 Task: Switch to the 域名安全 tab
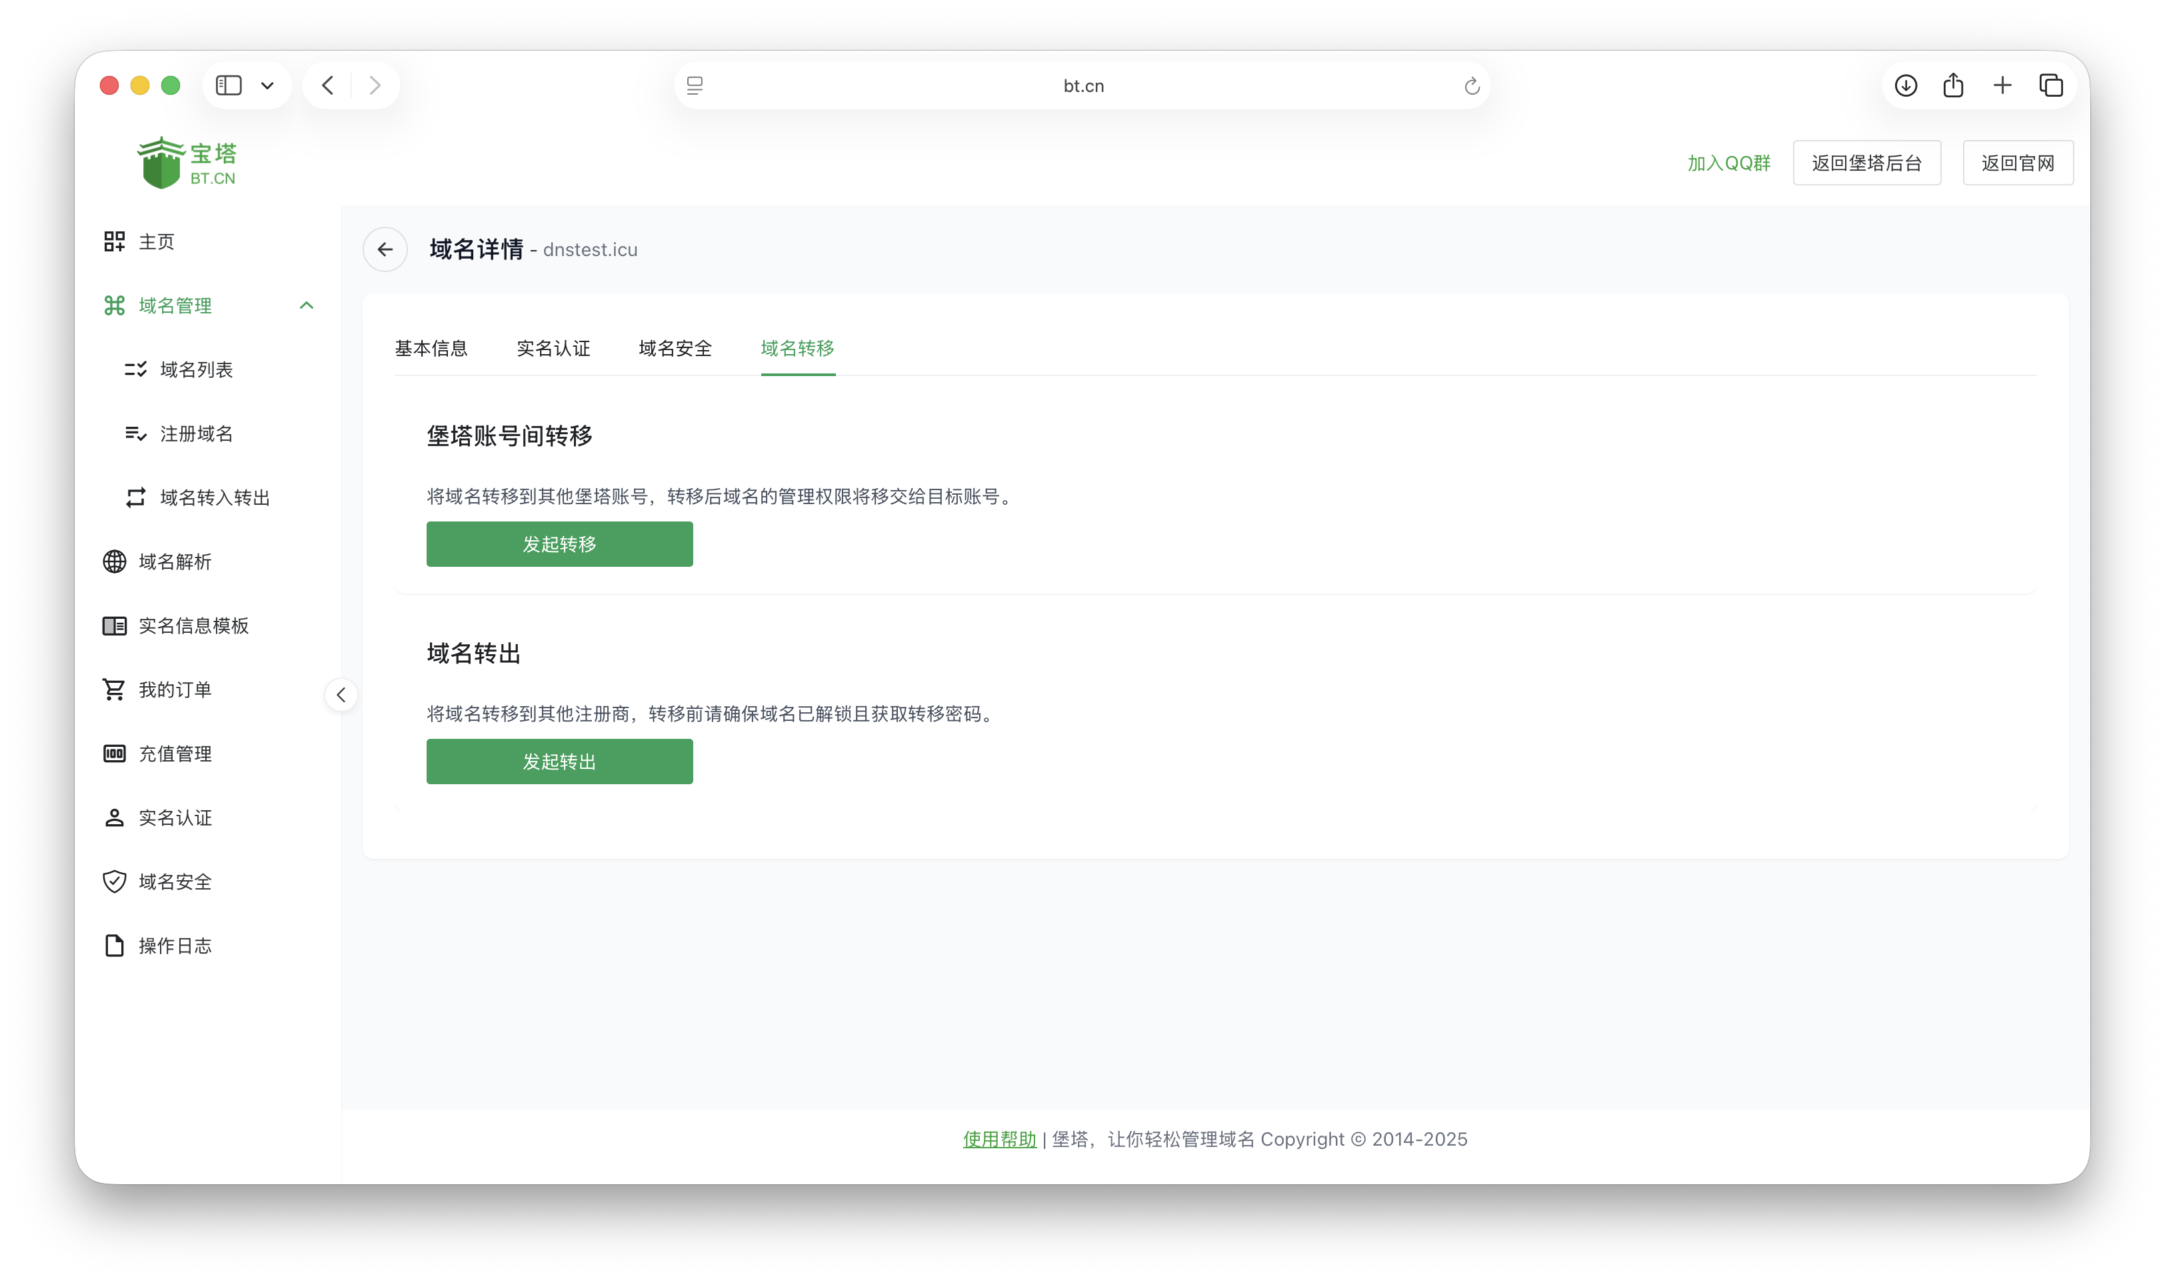tap(675, 348)
